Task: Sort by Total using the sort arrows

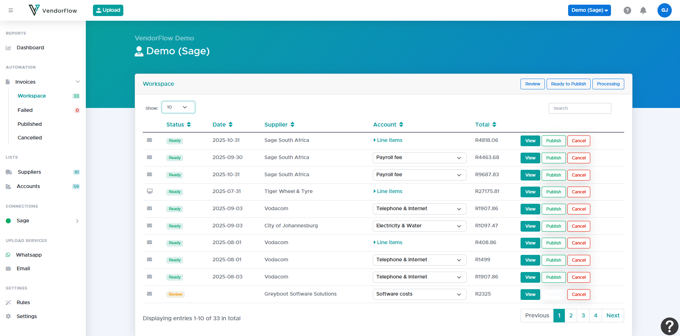Action: 494,124
